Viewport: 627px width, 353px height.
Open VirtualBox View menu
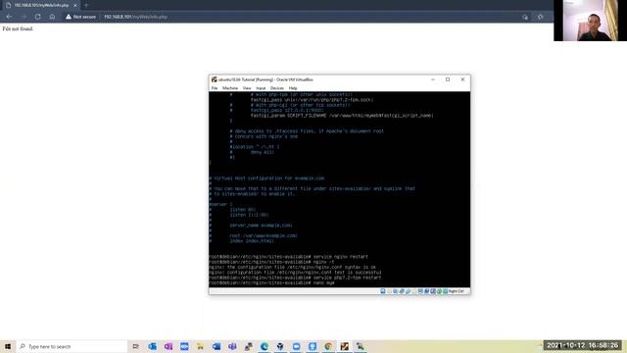coord(247,88)
